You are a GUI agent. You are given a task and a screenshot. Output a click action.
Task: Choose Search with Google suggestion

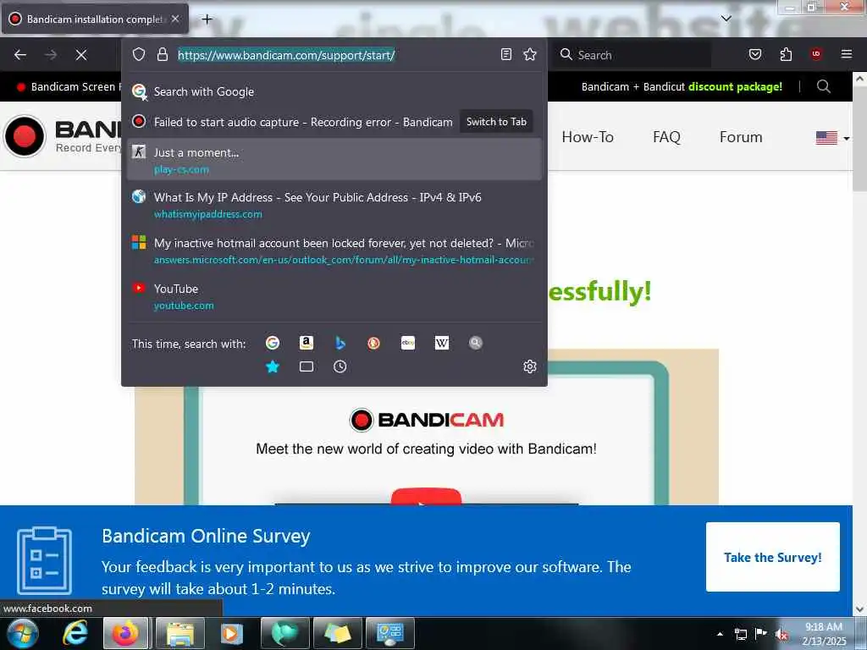(x=334, y=91)
